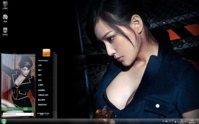Click the CH language indicator in tray
This screenshot has width=199, height=124.
163,121
